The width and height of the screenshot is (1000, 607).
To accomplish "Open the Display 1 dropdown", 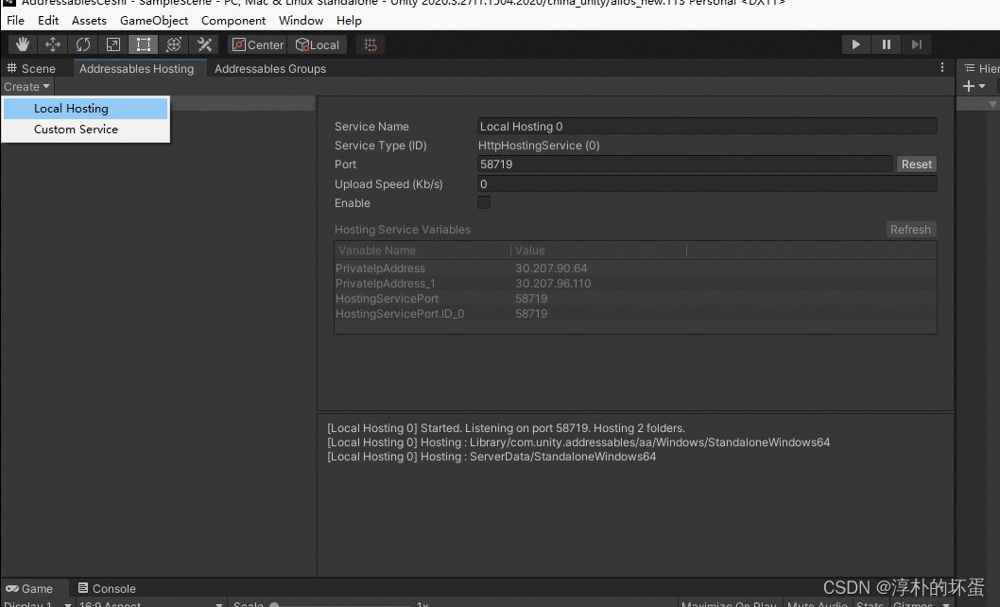I will pyautogui.click(x=35, y=603).
